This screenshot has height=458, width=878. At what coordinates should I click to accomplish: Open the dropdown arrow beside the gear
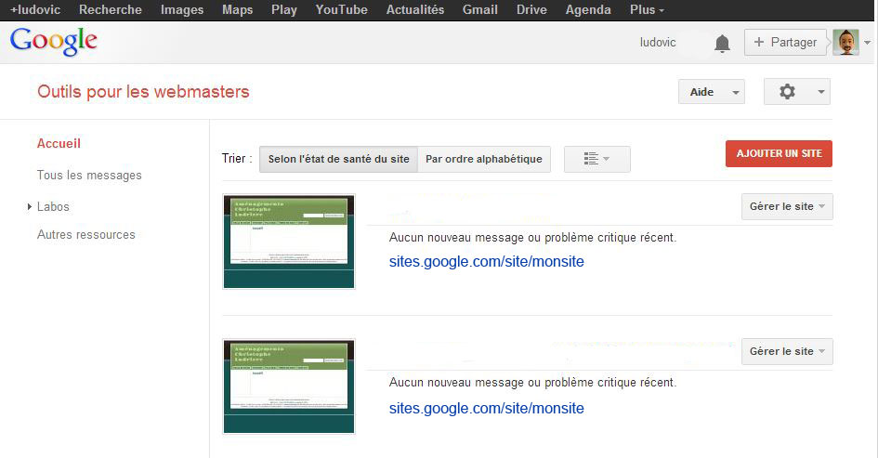(x=821, y=92)
